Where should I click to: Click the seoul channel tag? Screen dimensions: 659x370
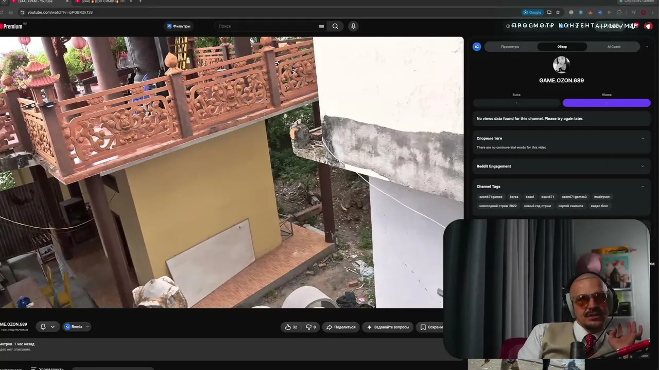[530, 197]
